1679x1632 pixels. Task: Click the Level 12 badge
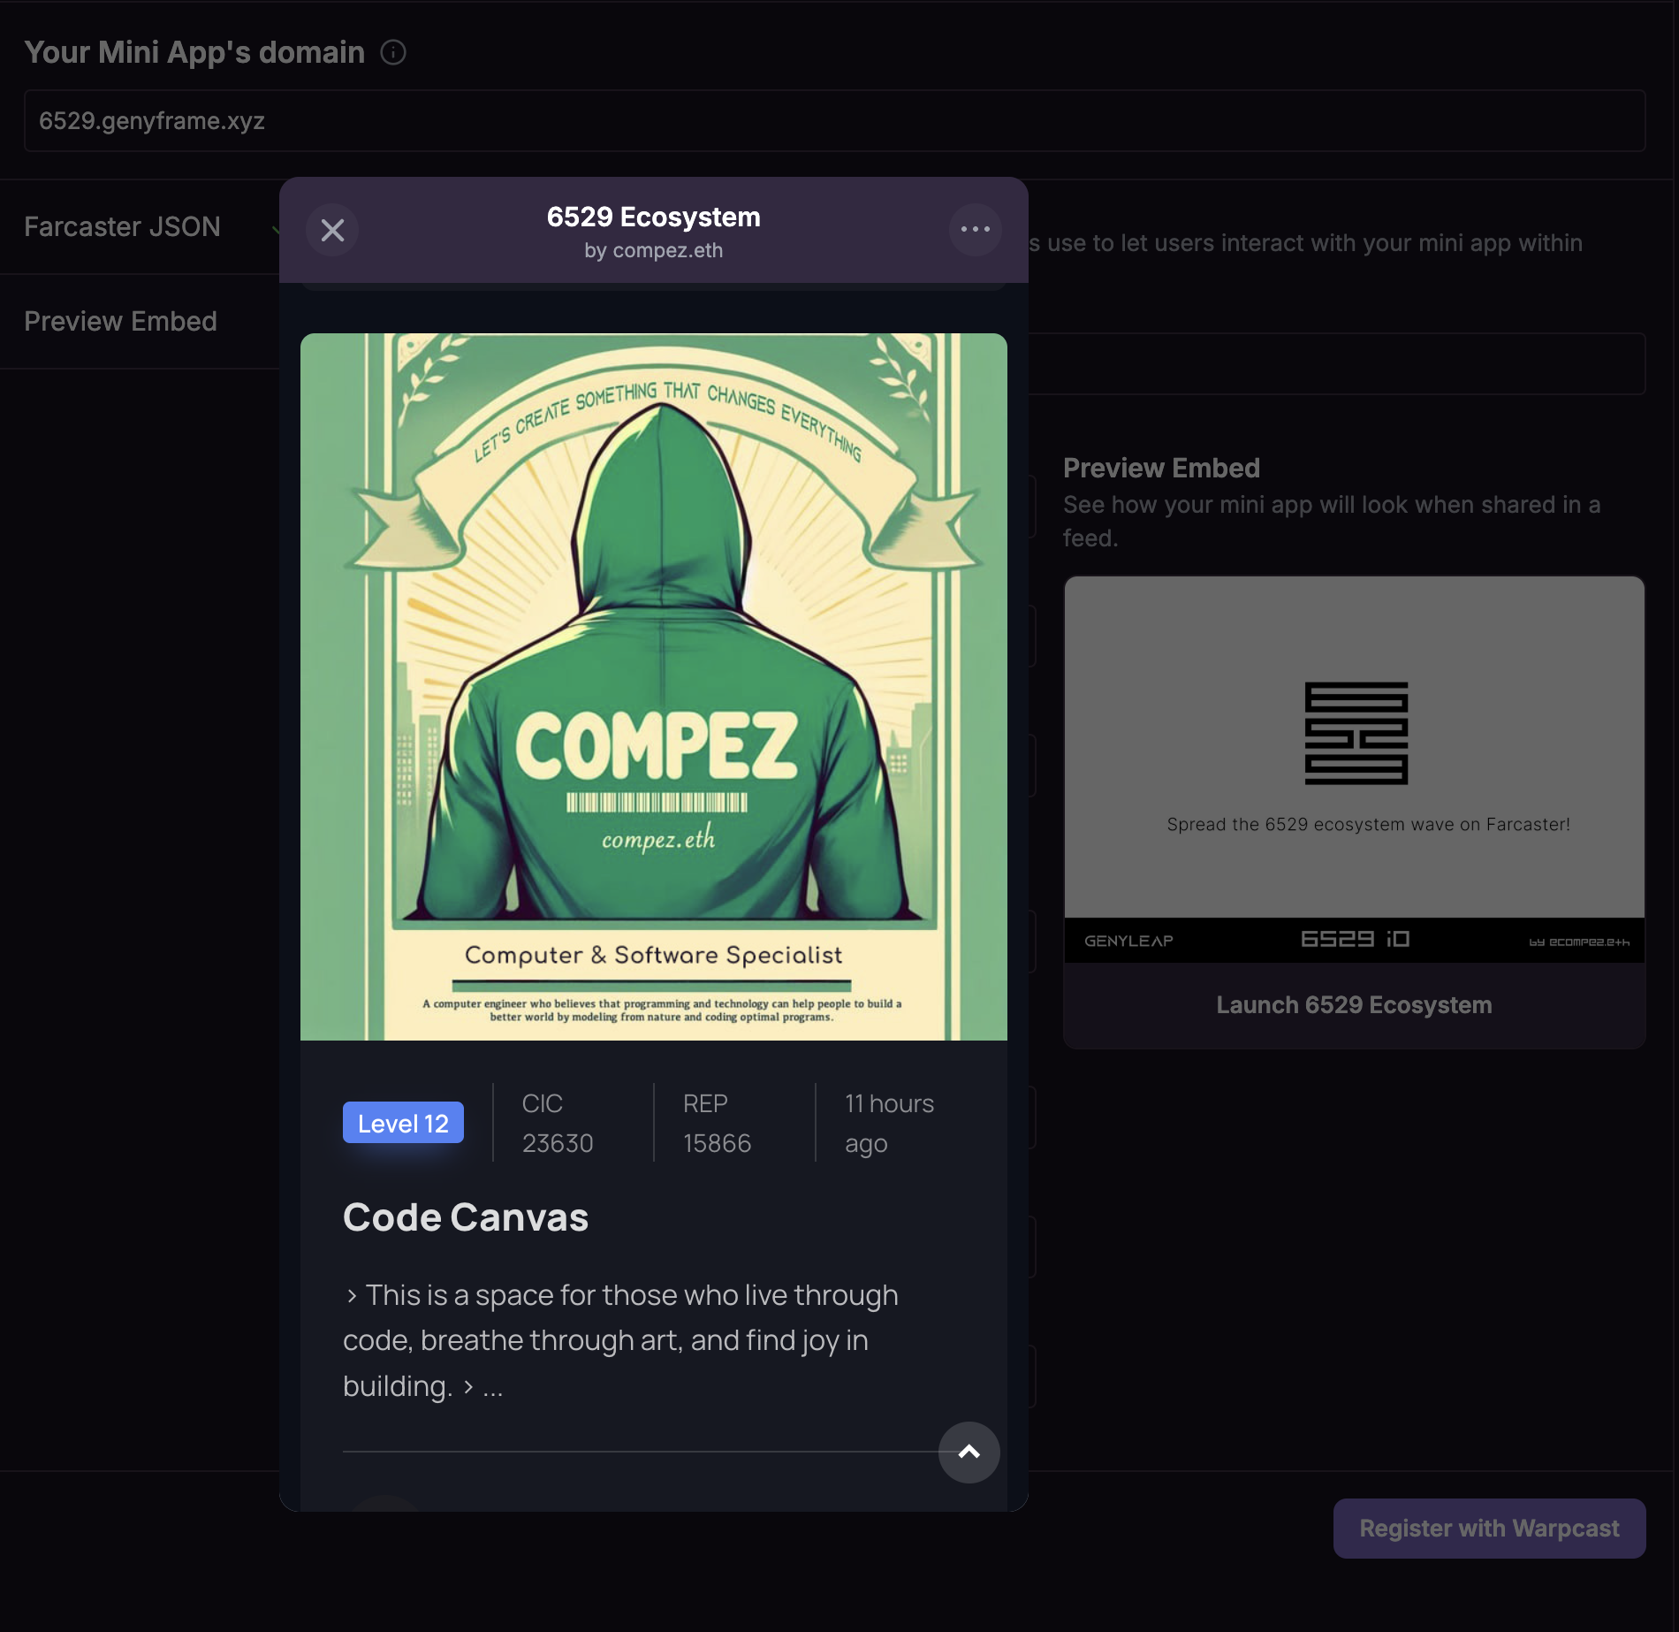pos(403,1123)
